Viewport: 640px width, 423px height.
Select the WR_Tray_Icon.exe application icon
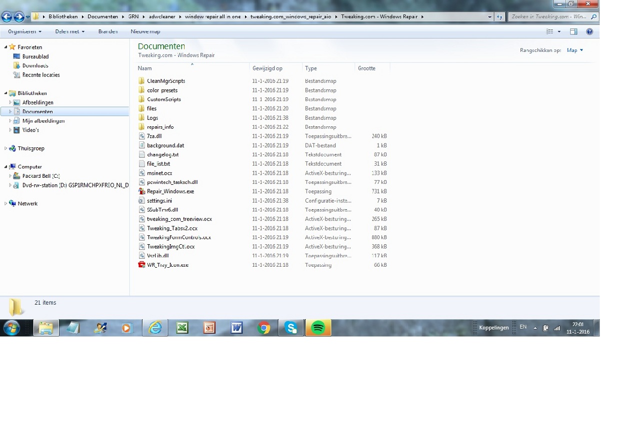click(141, 265)
